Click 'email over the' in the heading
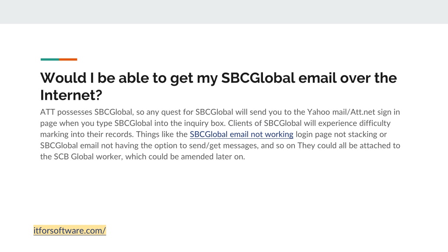This screenshot has width=448, height=252. coord(347,78)
